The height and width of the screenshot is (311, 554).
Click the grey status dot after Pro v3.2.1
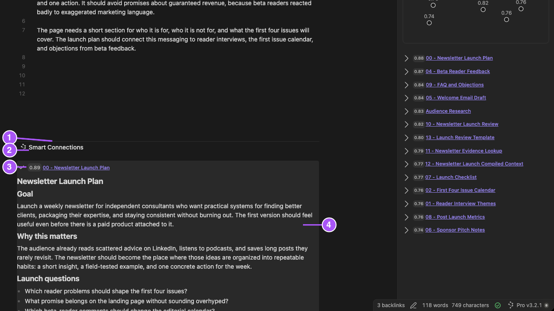click(546, 305)
